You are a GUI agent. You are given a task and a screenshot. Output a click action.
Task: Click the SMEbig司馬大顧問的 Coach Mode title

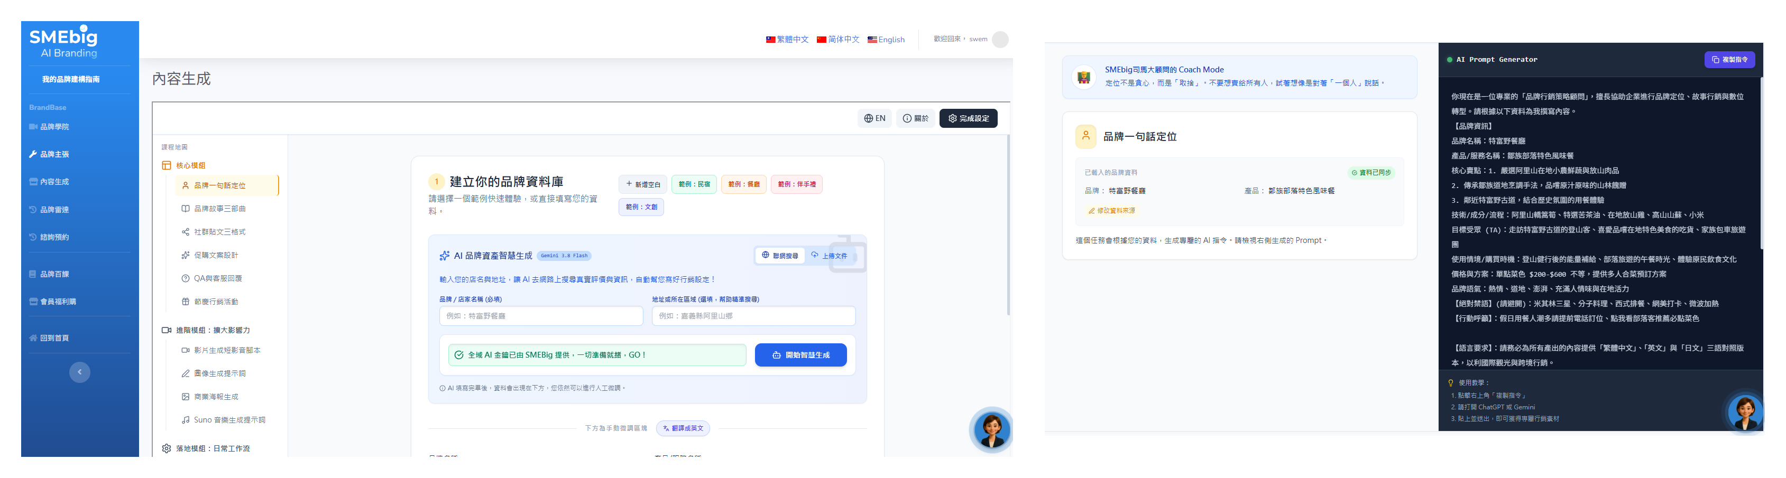[x=1164, y=70]
